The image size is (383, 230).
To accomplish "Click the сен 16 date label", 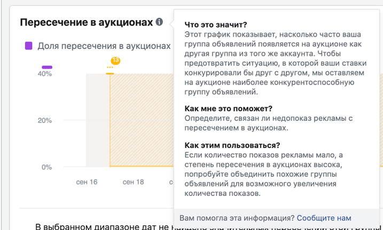I will [87, 182].
